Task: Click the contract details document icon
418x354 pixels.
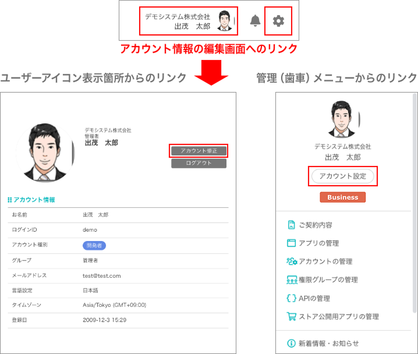Action: (x=292, y=225)
